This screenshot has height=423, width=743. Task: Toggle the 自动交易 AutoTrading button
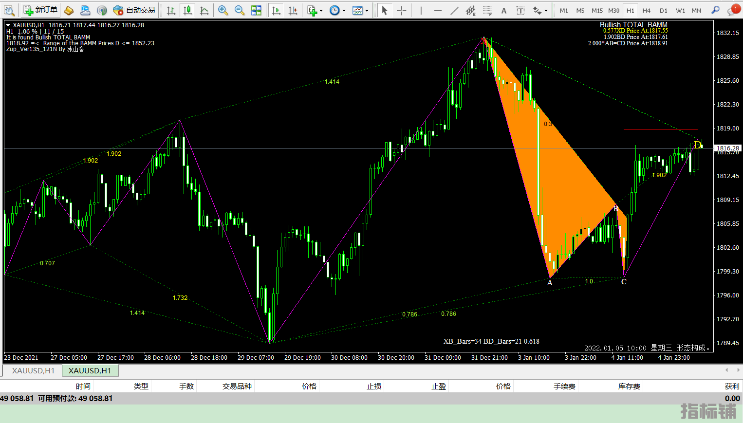134,10
